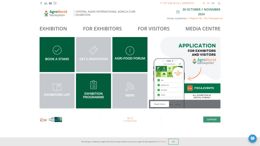
Task: Click the RSS feed News icon
Action: [x=130, y=87]
